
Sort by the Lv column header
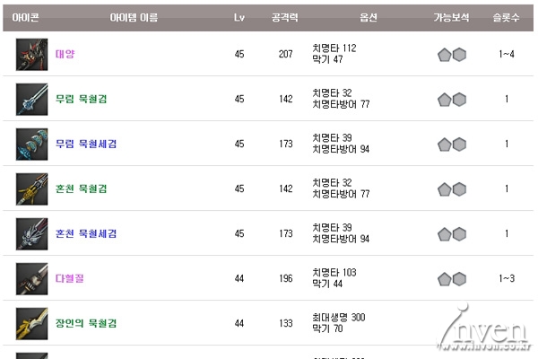click(x=239, y=17)
